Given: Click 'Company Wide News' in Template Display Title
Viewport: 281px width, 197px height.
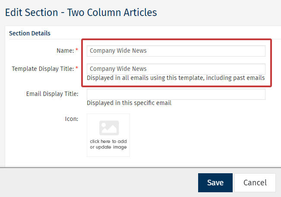Looking at the screenshot, I should pos(118,69).
